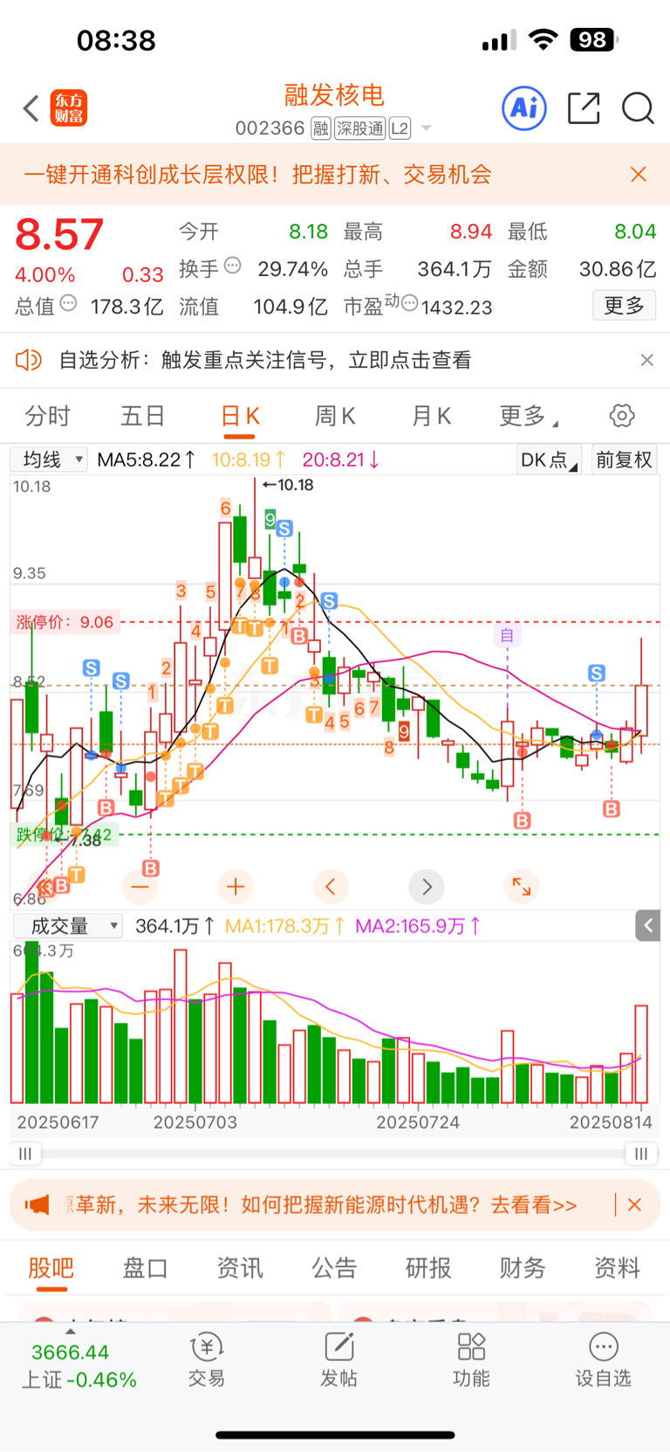The width and height of the screenshot is (670, 1452).
Task: Select the 日K tab
Action: point(240,417)
